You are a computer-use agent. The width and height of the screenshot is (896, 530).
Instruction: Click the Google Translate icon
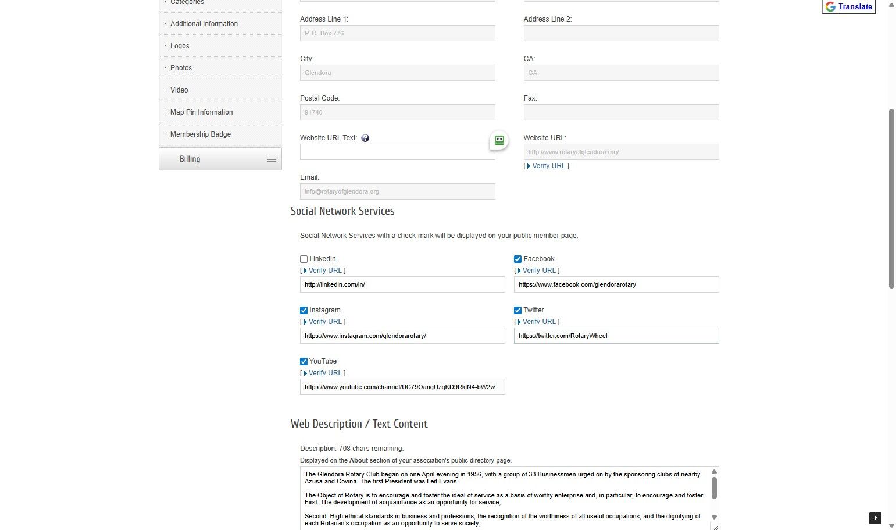[x=830, y=7]
